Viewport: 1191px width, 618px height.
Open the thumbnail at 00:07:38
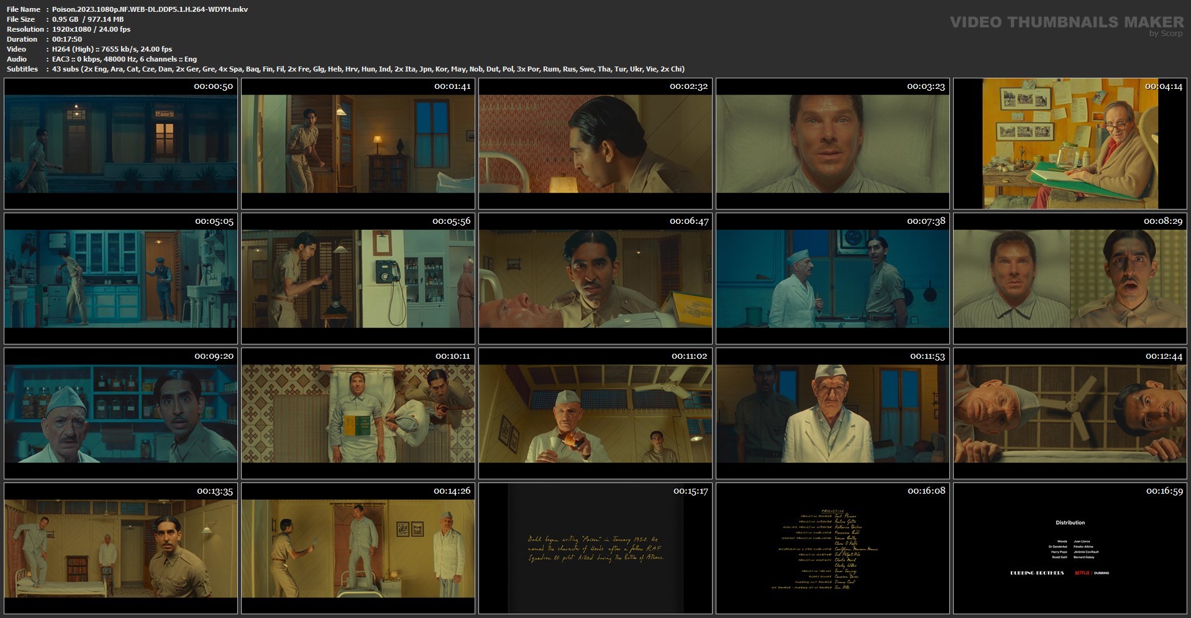pyautogui.click(x=833, y=279)
